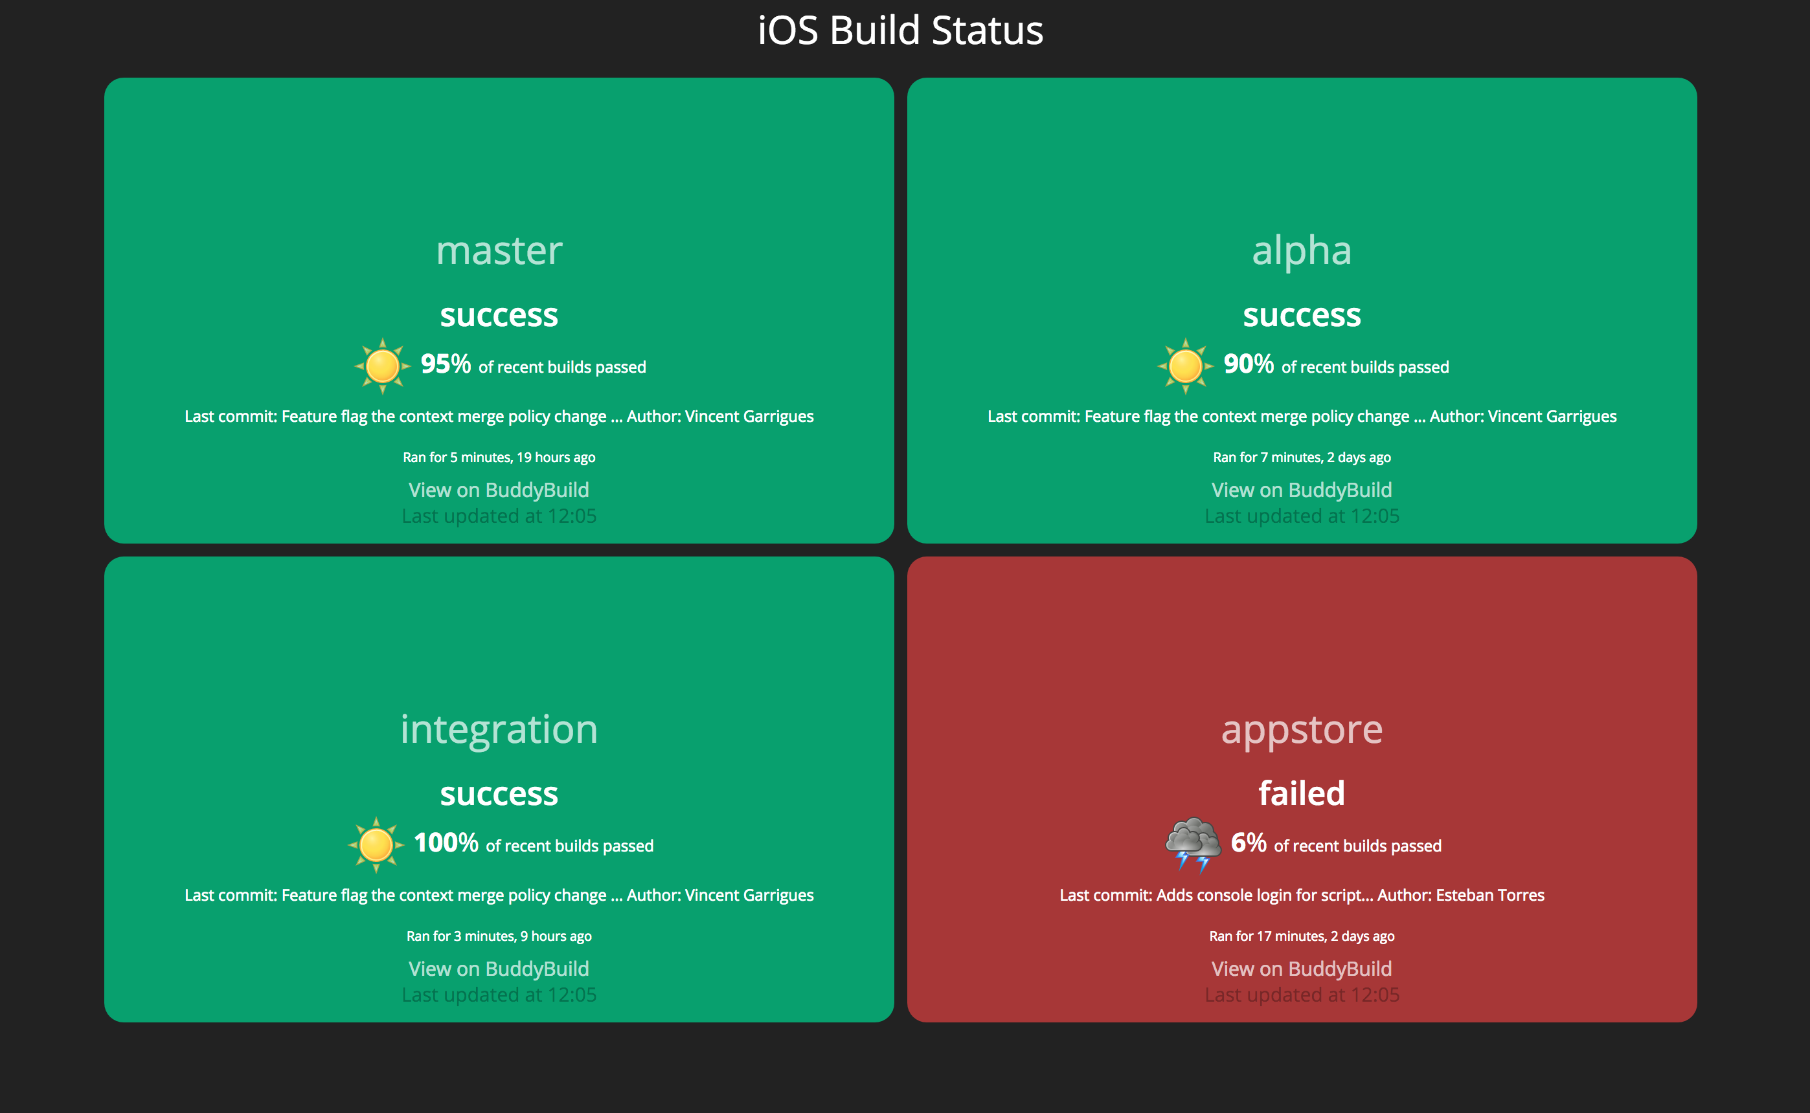Click the alpha card's success status
1810x1113 pixels.
click(1301, 315)
